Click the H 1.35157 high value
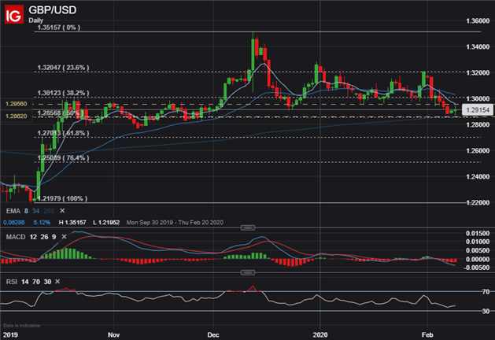Screen dimensions: 495x340 pos(72,223)
